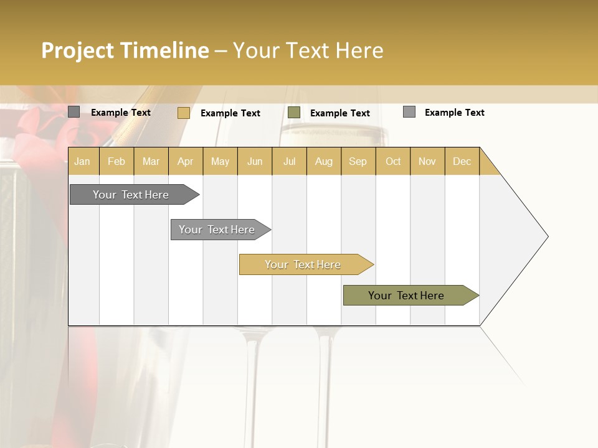598x448 pixels.
Task: Select the gray legend square beside first Example Text
Action: coord(74,111)
